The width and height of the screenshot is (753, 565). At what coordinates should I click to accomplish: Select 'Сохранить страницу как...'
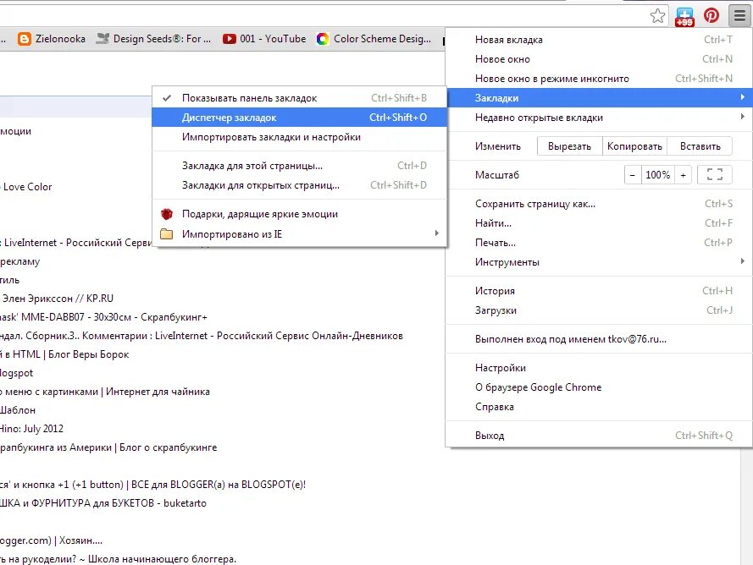(598, 204)
